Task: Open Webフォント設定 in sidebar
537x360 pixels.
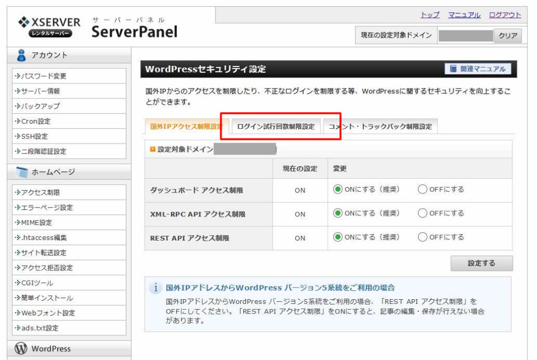Action: pos(69,313)
